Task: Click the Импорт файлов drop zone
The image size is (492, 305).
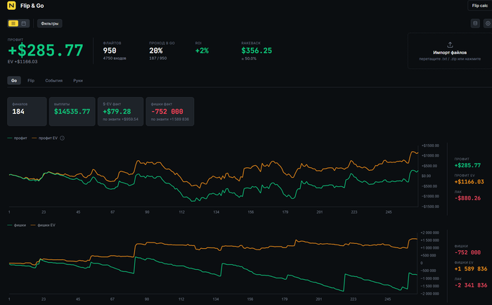Action: point(450,51)
